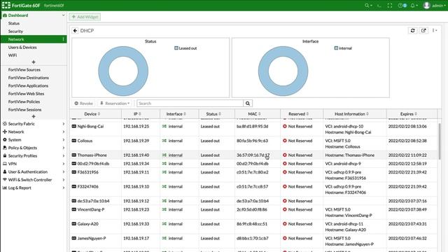Viewport: 448px width, 252px height.
Task: Refresh the DHCP widget
Action: [x=412, y=30]
